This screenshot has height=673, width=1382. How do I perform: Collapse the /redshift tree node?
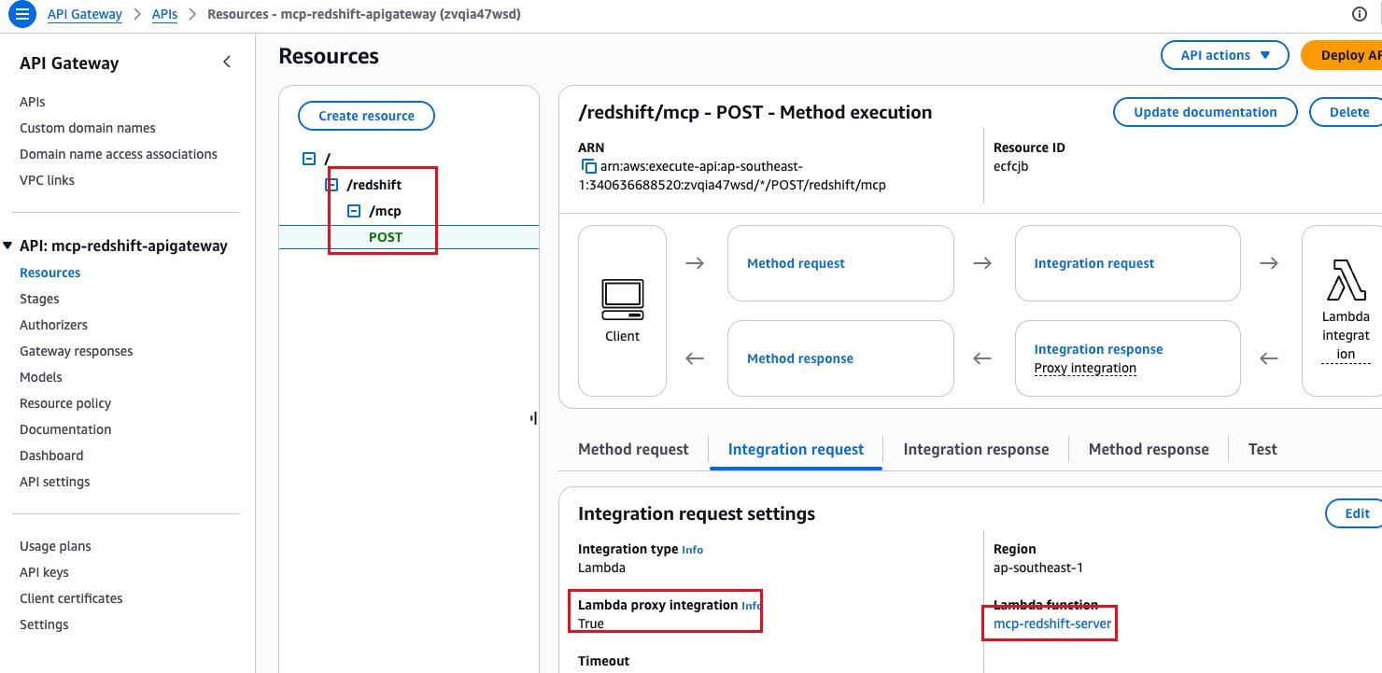pyautogui.click(x=331, y=185)
